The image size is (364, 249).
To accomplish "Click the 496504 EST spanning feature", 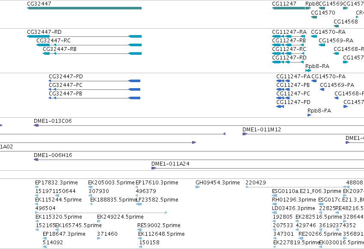I will [101, 213].
